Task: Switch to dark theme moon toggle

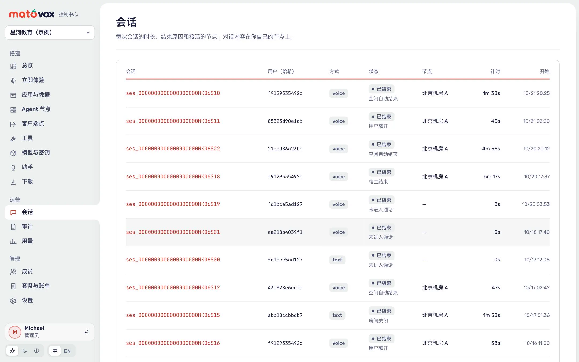Action: [x=25, y=351]
